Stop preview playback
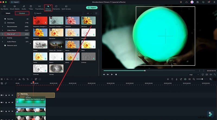The image size is (217, 120). point(116,74)
